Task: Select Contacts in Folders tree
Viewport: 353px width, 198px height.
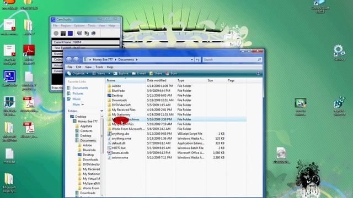Action: tap(86, 131)
